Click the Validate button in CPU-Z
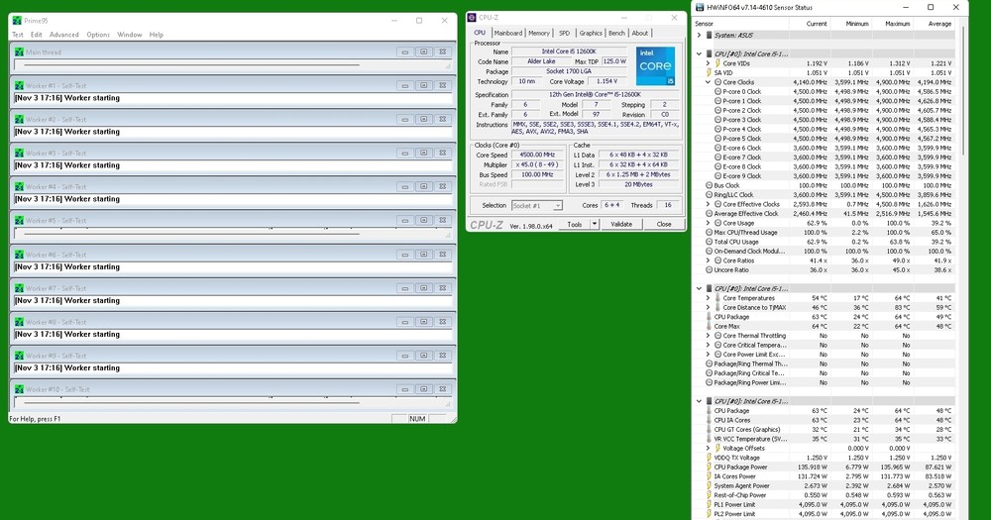The image size is (991, 520). tap(620, 224)
